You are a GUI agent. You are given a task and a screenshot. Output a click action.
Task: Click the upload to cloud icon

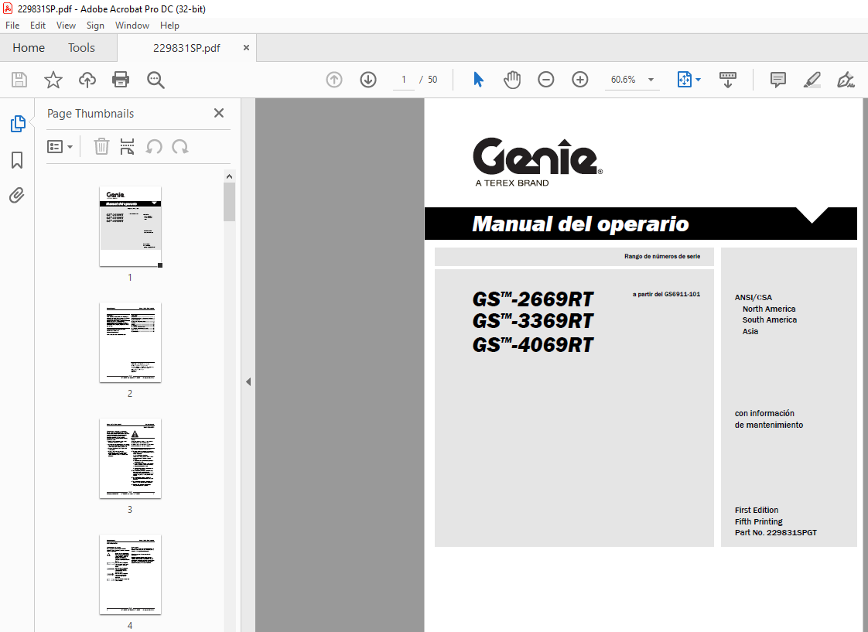tap(87, 80)
